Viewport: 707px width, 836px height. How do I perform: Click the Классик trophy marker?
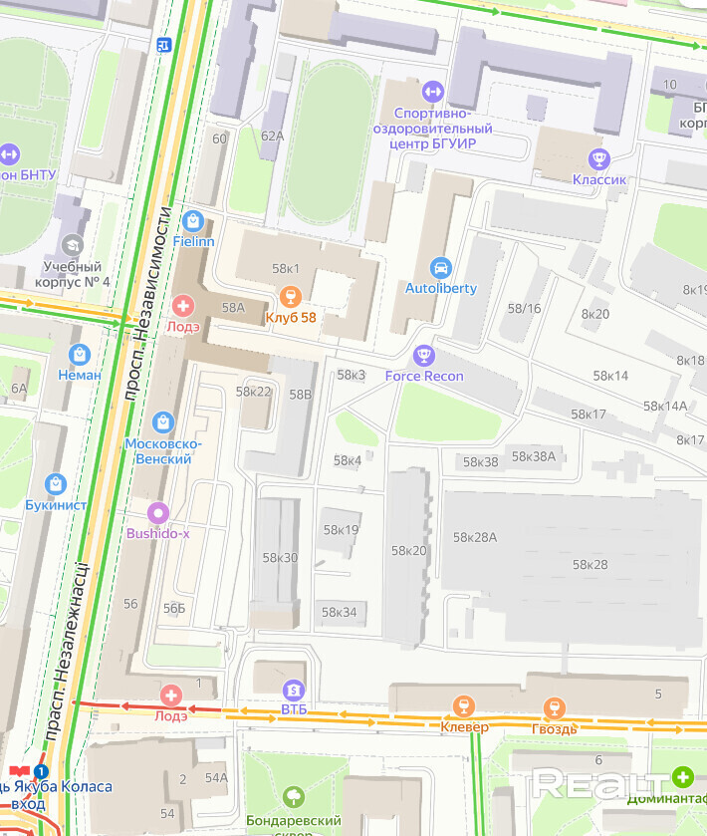(598, 158)
